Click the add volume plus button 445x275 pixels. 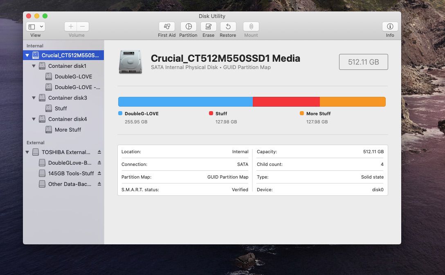[71, 27]
